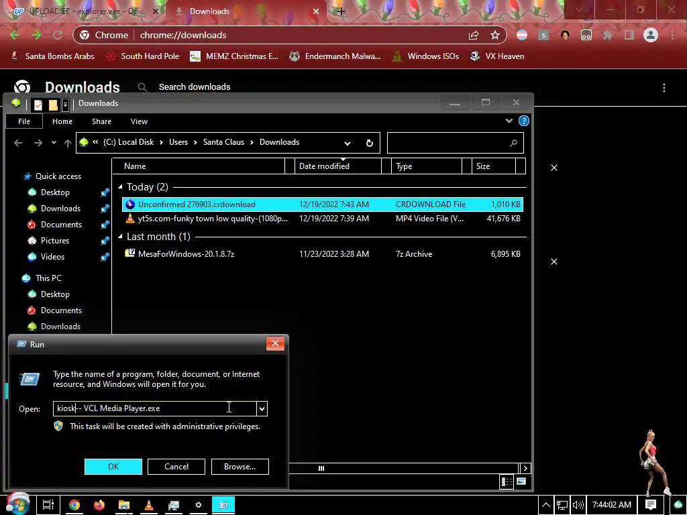The height and width of the screenshot is (515, 687).
Task: Click horizontal scrollbar thumb in Explorer
Action: [321, 469]
